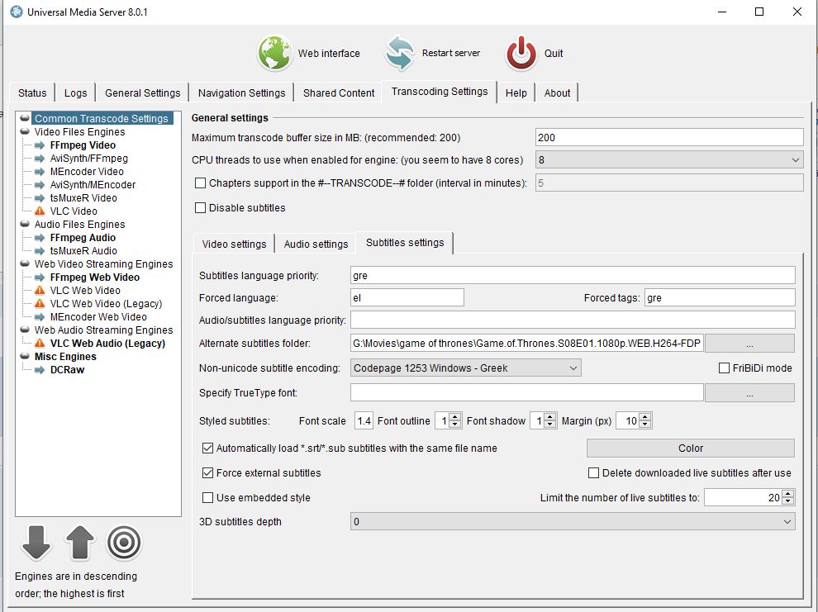Open the Help tab
This screenshot has width=818, height=612.
click(x=516, y=93)
